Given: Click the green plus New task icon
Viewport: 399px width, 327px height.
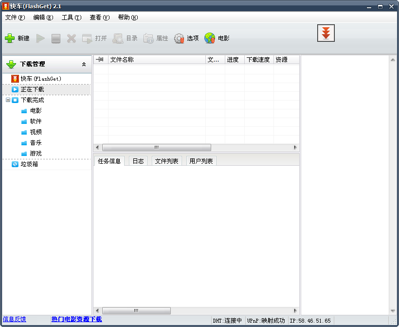Looking at the screenshot, I should pos(10,38).
